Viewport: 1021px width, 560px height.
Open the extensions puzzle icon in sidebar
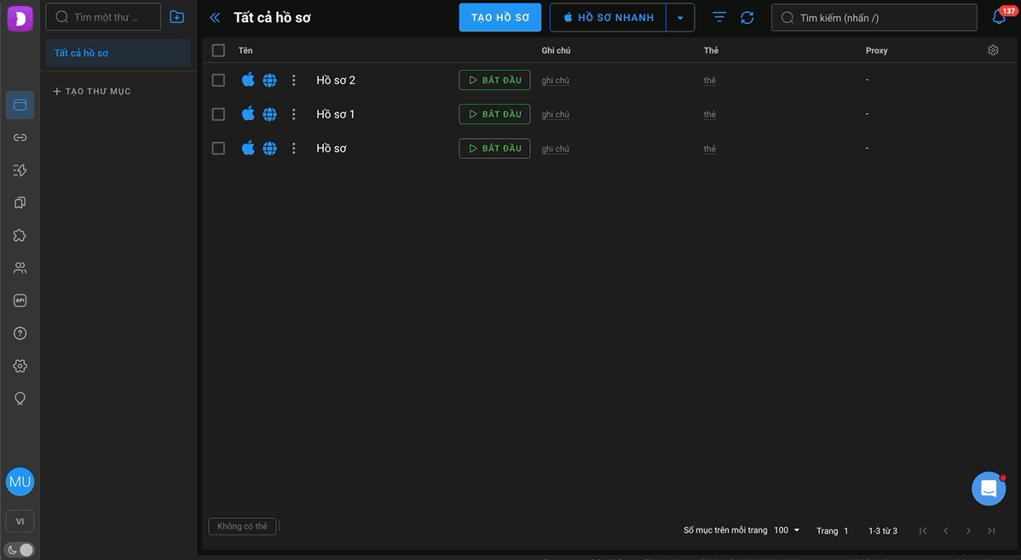[x=20, y=236]
